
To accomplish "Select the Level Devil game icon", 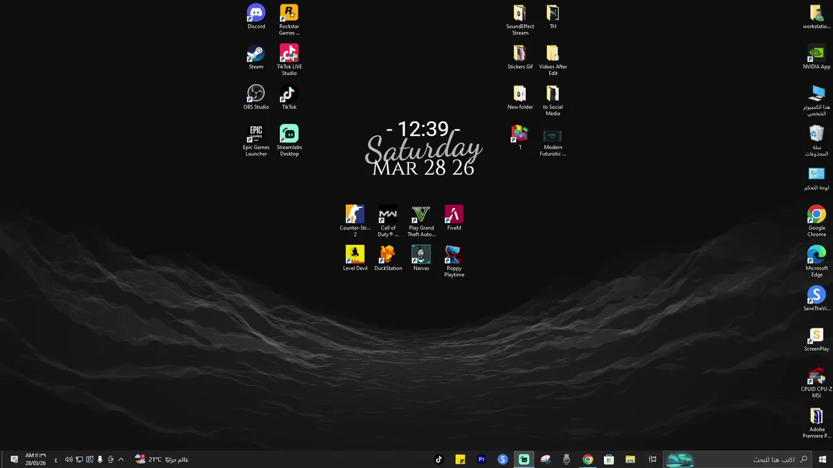I will (355, 259).
